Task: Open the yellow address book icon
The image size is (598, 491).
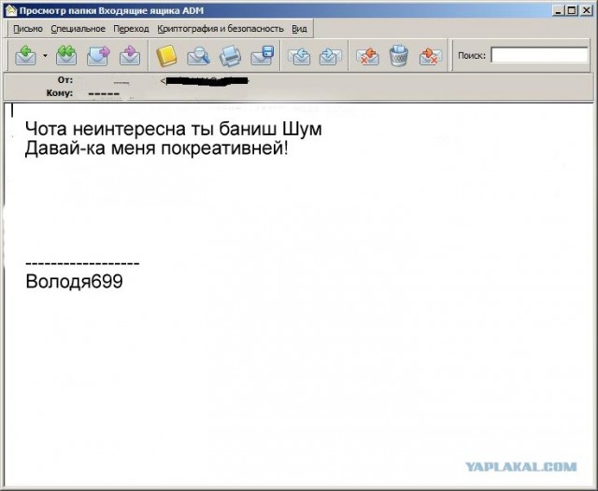Action: point(166,56)
